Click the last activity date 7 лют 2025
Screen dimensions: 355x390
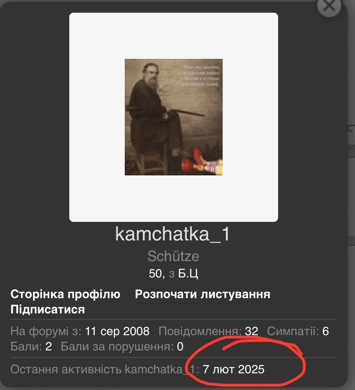point(234,369)
